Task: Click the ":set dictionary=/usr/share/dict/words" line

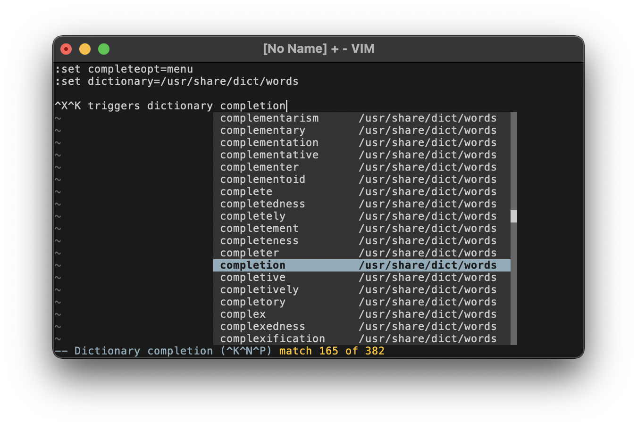Action: (x=176, y=81)
